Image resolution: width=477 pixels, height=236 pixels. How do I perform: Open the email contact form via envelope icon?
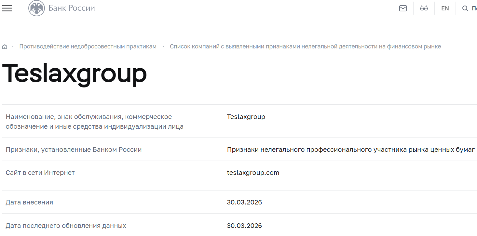(403, 8)
